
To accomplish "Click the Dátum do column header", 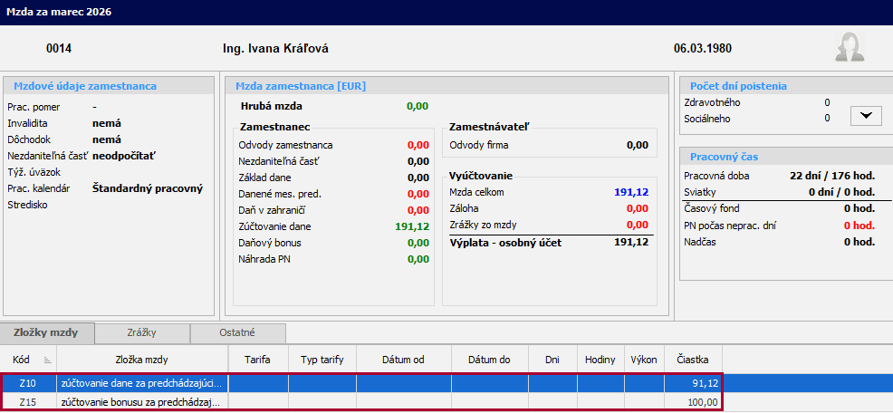I will (x=490, y=359).
